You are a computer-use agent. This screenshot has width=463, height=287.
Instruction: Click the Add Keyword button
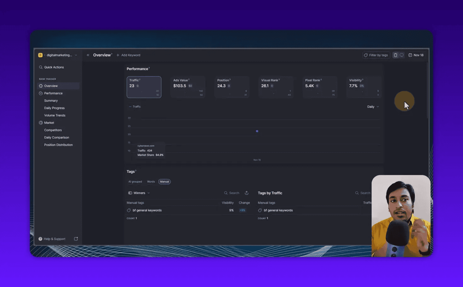click(x=128, y=55)
